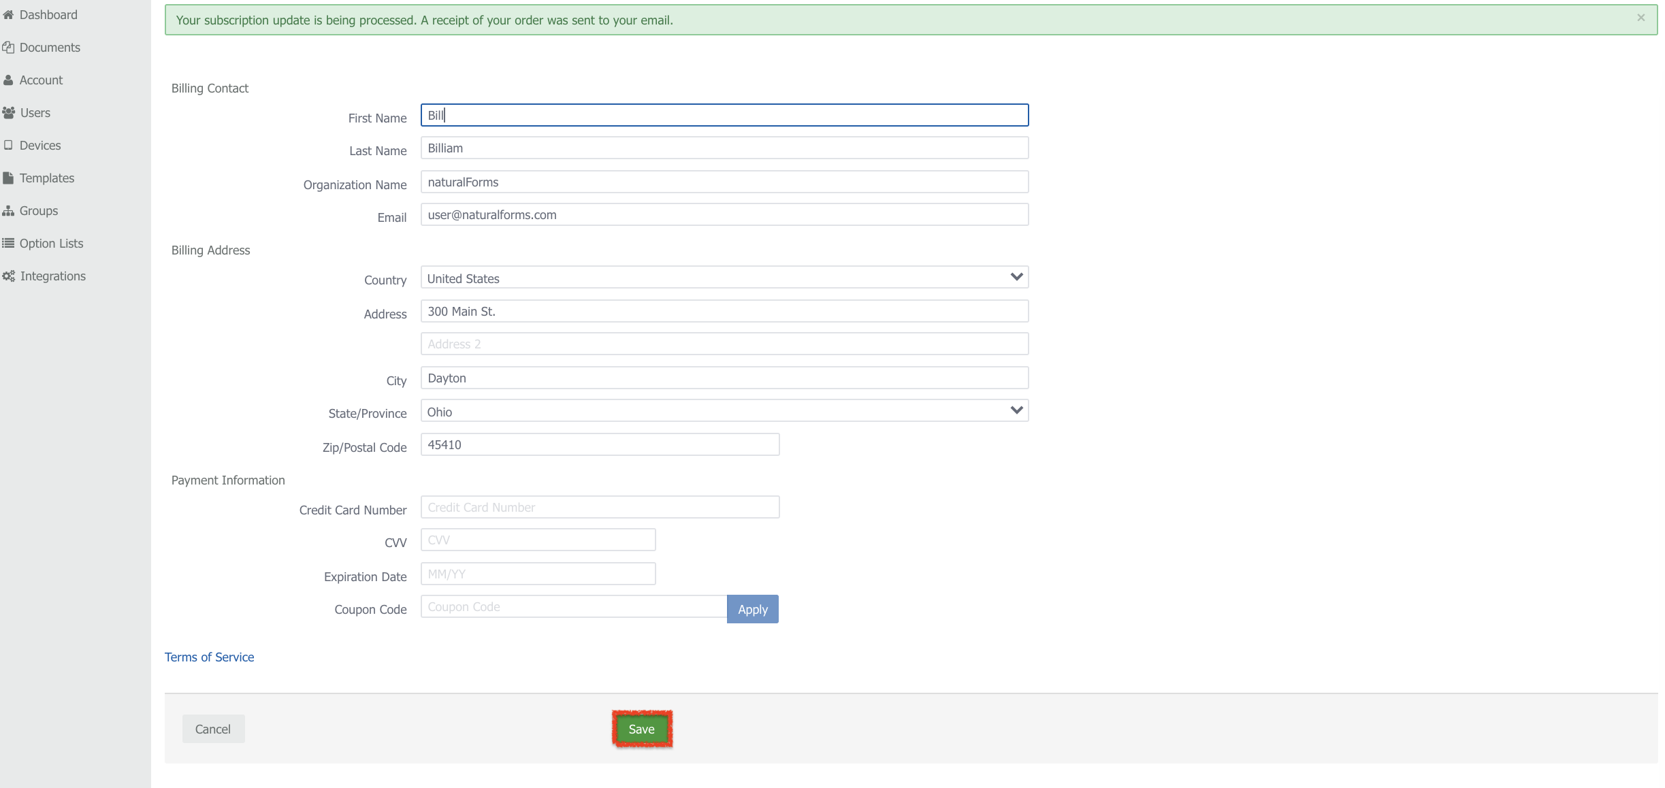The image size is (1665, 788).
Task: Click the Organization Name field
Action: [x=724, y=182]
